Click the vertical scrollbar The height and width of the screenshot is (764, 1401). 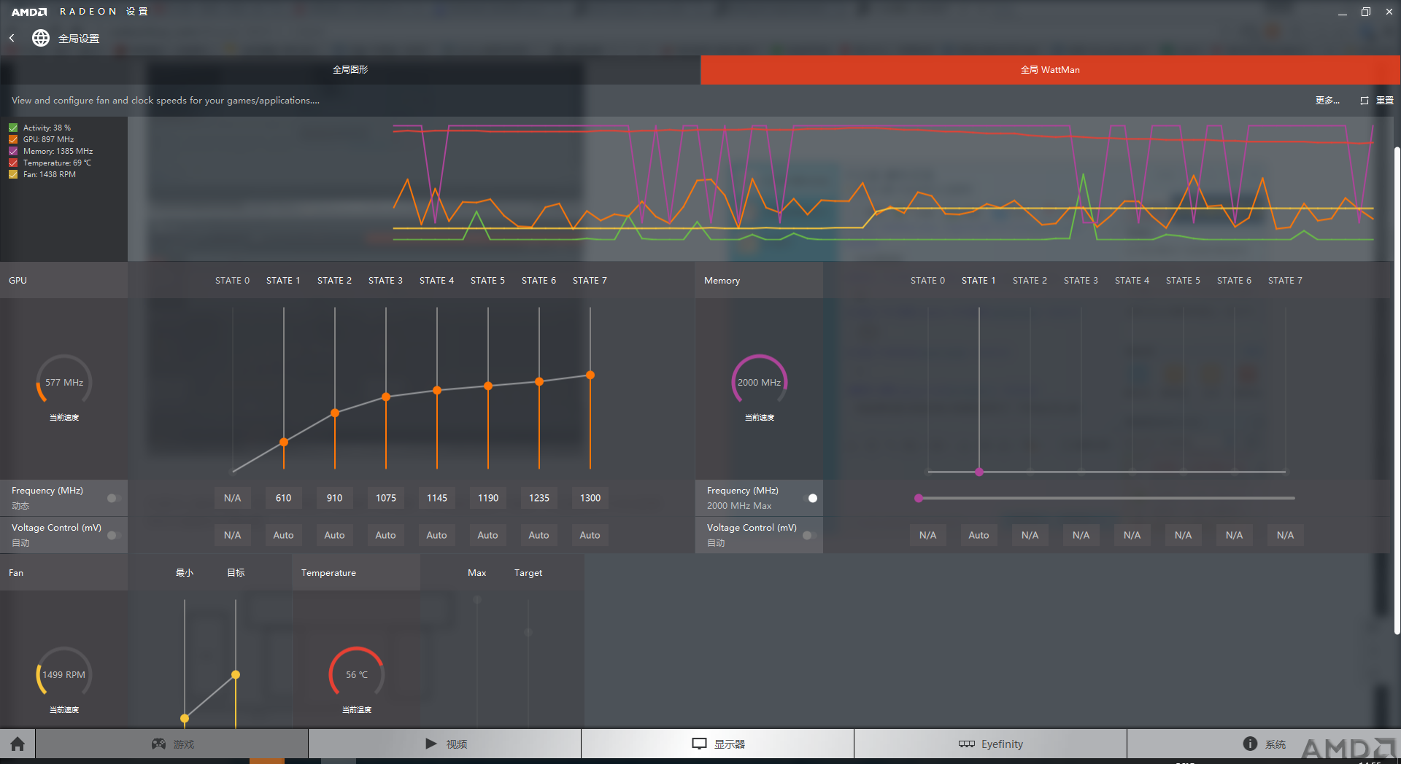[1397, 390]
